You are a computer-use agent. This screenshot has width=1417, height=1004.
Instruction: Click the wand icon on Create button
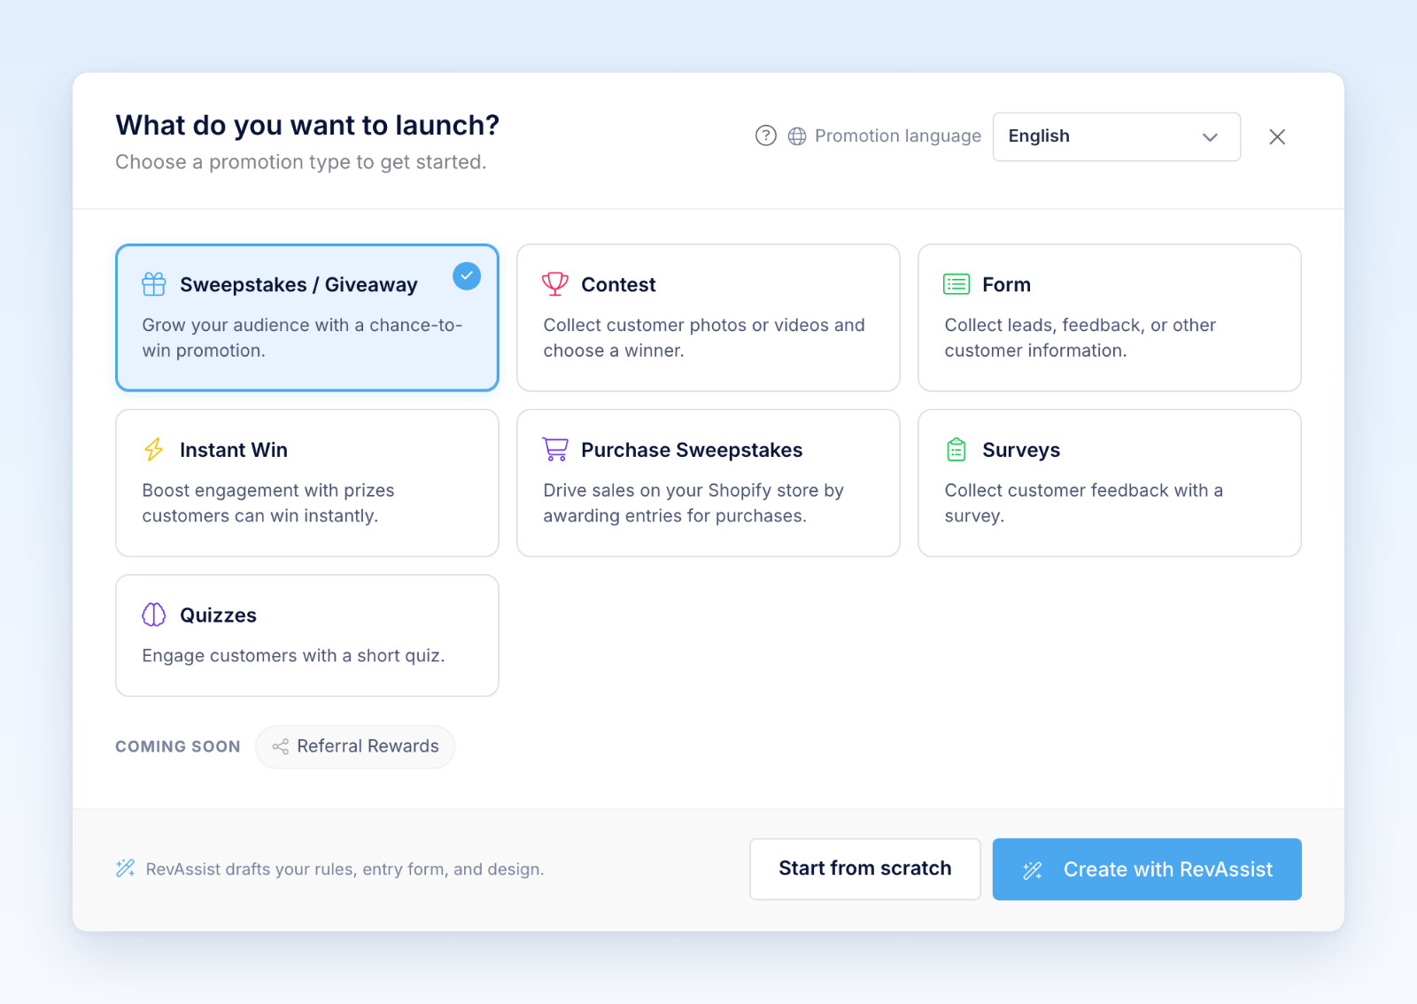[x=1033, y=870]
